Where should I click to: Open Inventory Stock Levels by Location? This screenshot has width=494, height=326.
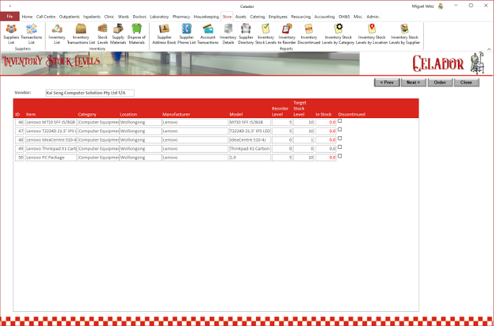[372, 33]
